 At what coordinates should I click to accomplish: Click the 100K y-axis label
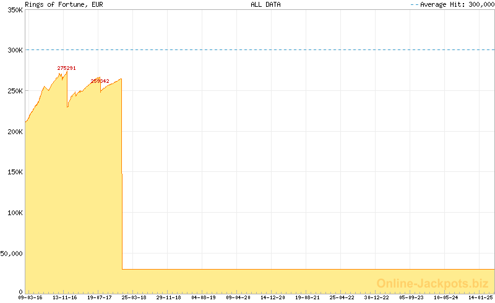coord(14,212)
